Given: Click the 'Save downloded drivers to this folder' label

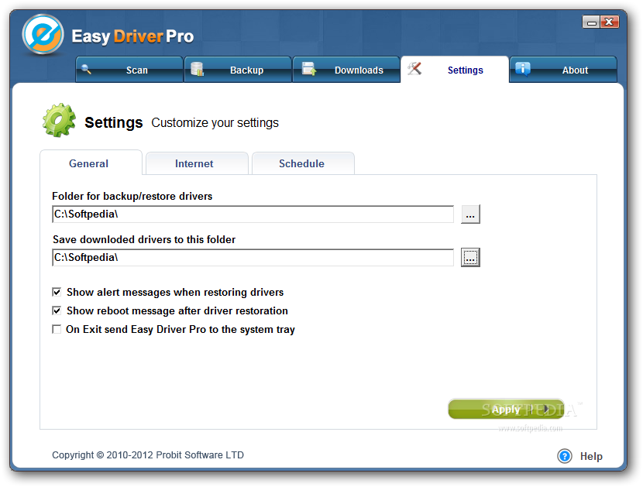Looking at the screenshot, I should (144, 239).
